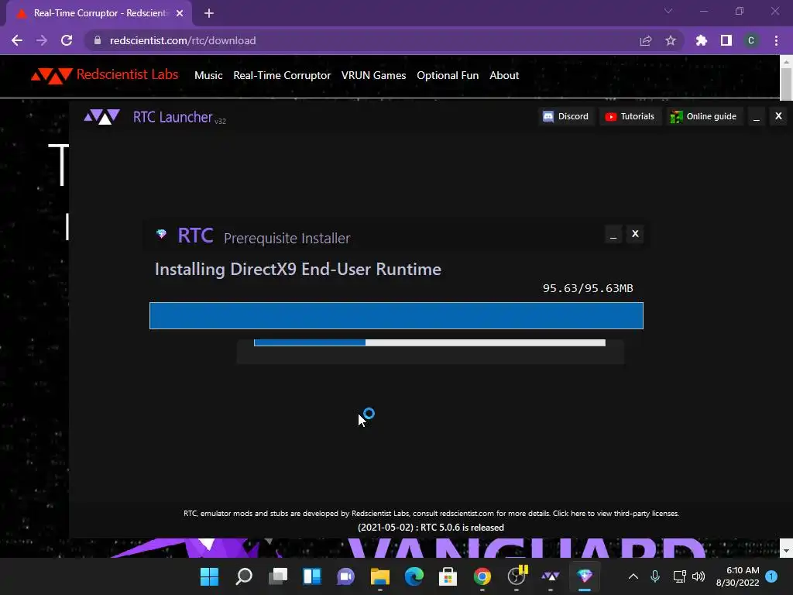Open Microsoft Edge on taskbar
The image size is (793, 595).
point(414,576)
